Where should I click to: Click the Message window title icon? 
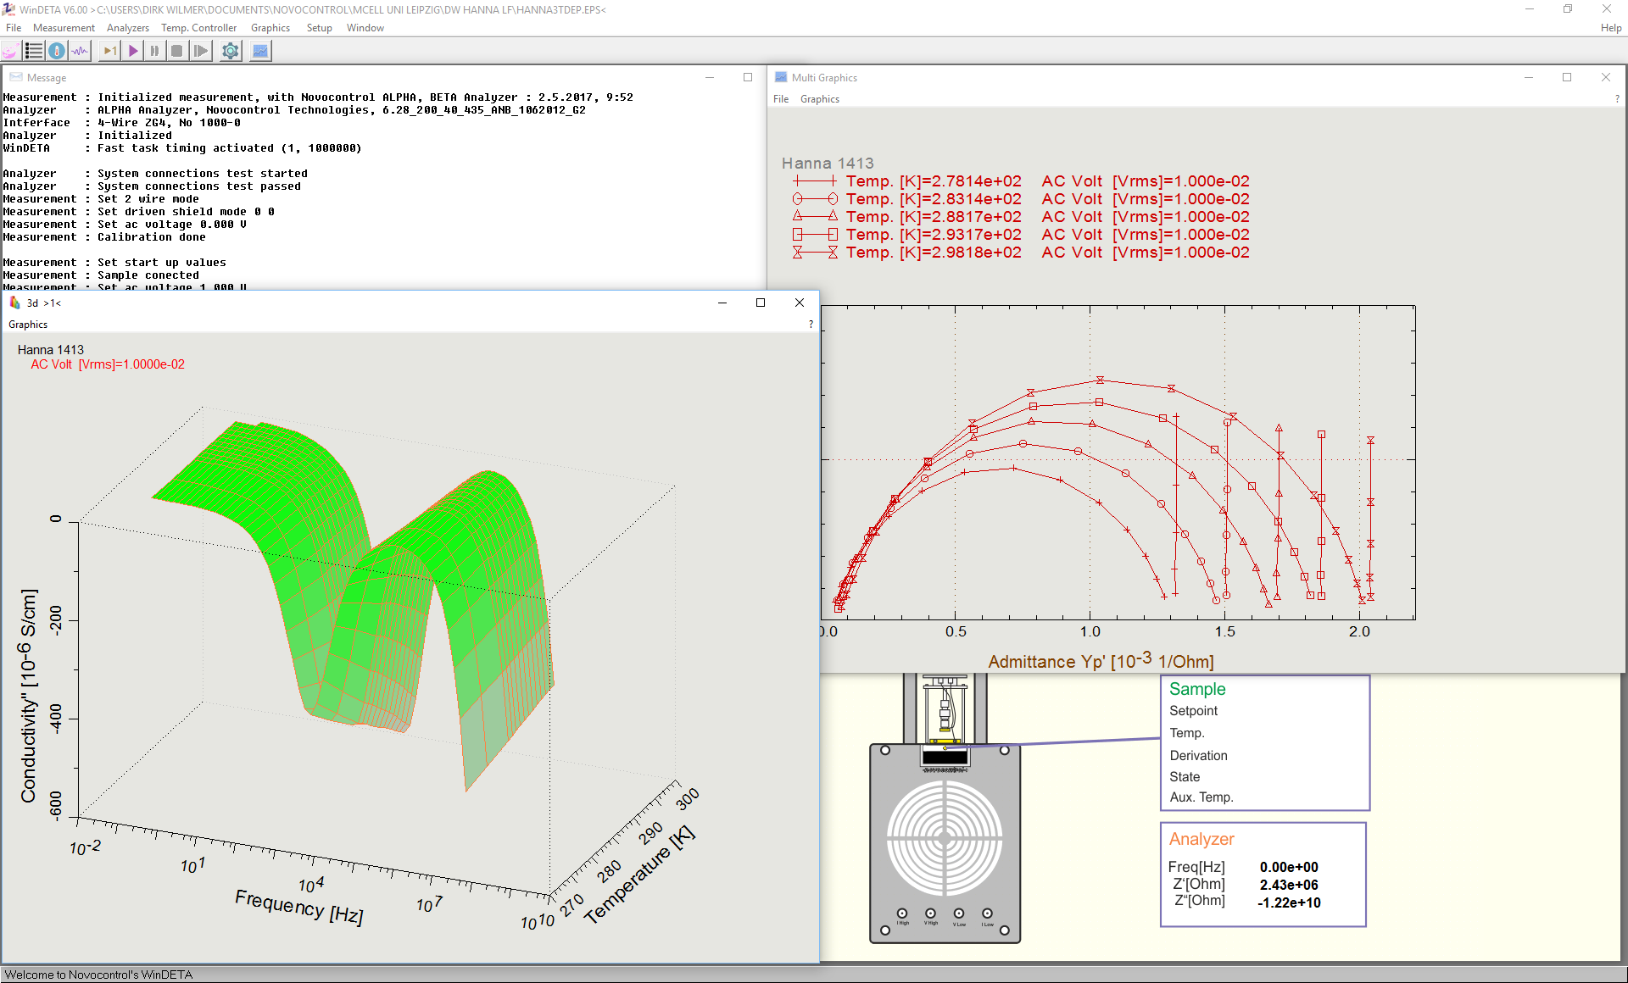tap(16, 77)
